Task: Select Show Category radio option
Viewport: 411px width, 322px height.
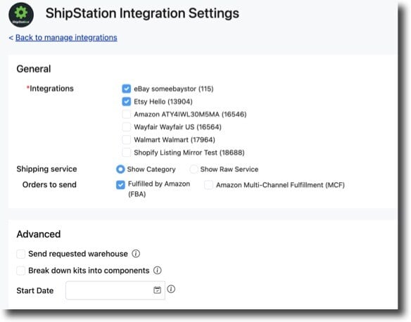Action: pos(120,169)
